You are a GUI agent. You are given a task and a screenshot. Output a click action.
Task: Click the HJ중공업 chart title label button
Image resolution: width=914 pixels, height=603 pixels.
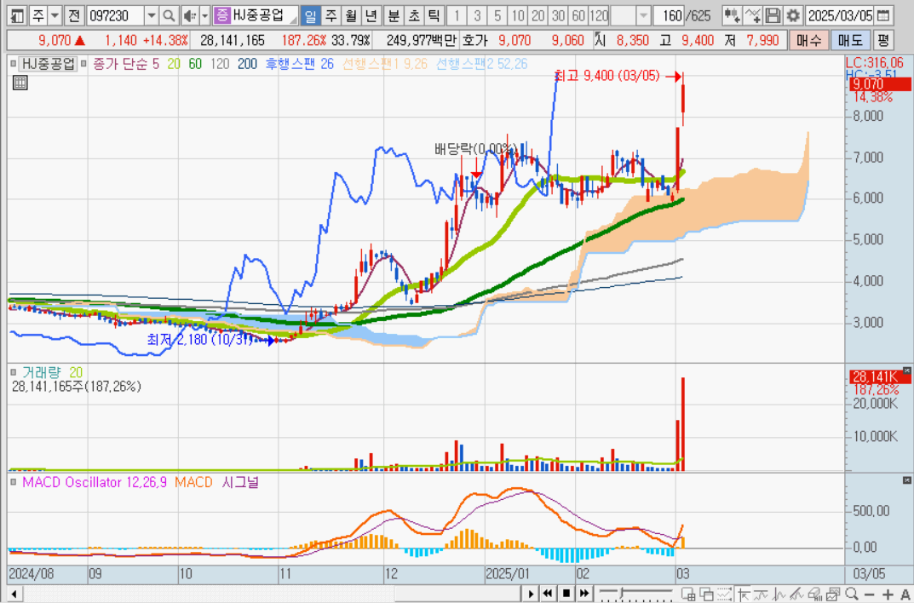tap(49, 64)
